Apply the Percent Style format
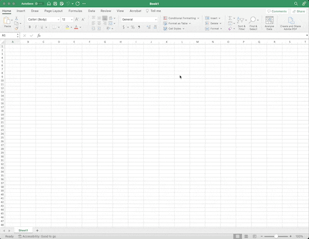This screenshot has height=239, width=309. pyautogui.click(x=133, y=27)
